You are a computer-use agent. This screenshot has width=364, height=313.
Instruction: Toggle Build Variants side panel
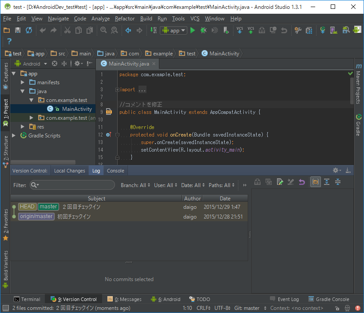[6, 269]
